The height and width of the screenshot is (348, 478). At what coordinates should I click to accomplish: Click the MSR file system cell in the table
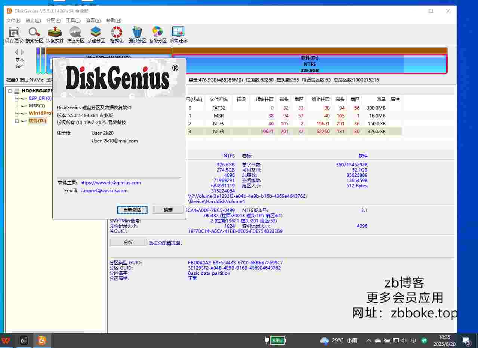click(x=219, y=116)
